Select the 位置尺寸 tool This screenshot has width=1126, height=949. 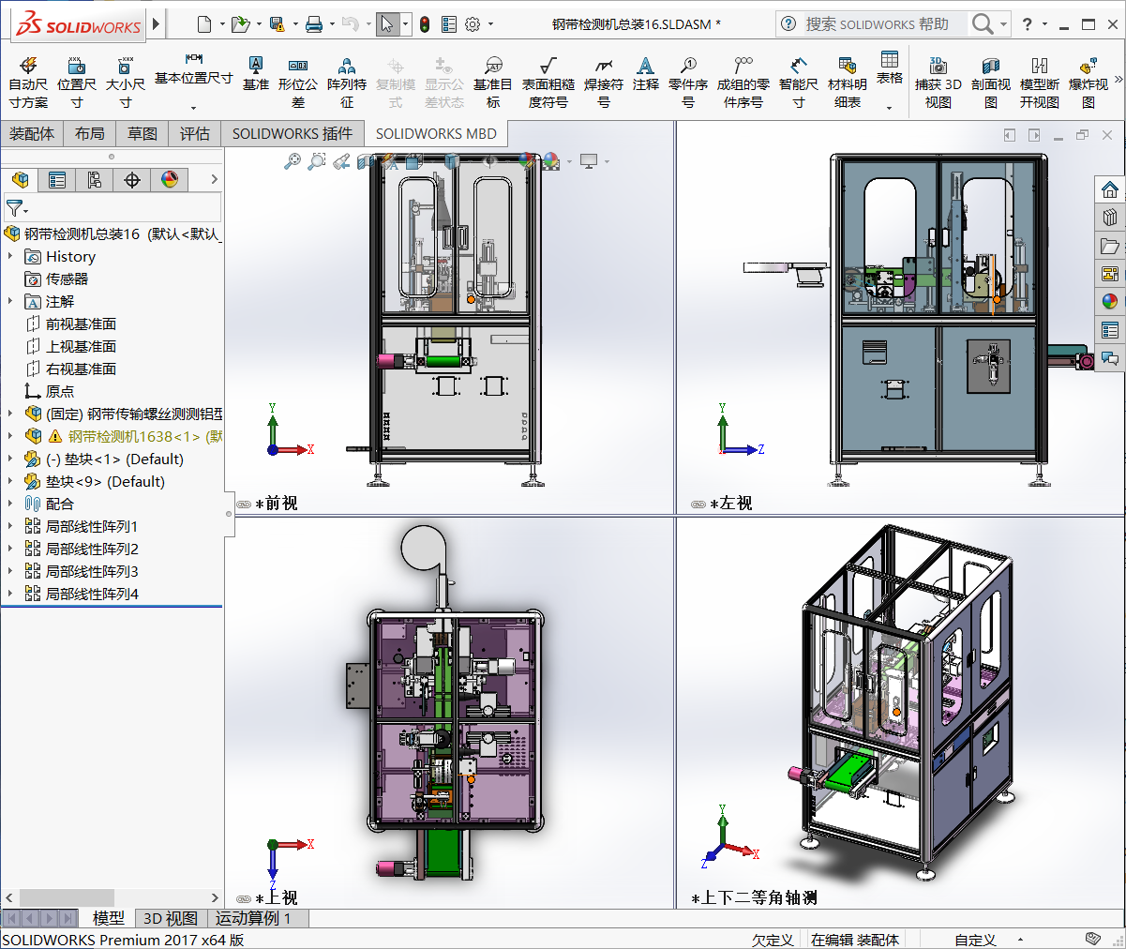click(x=77, y=82)
